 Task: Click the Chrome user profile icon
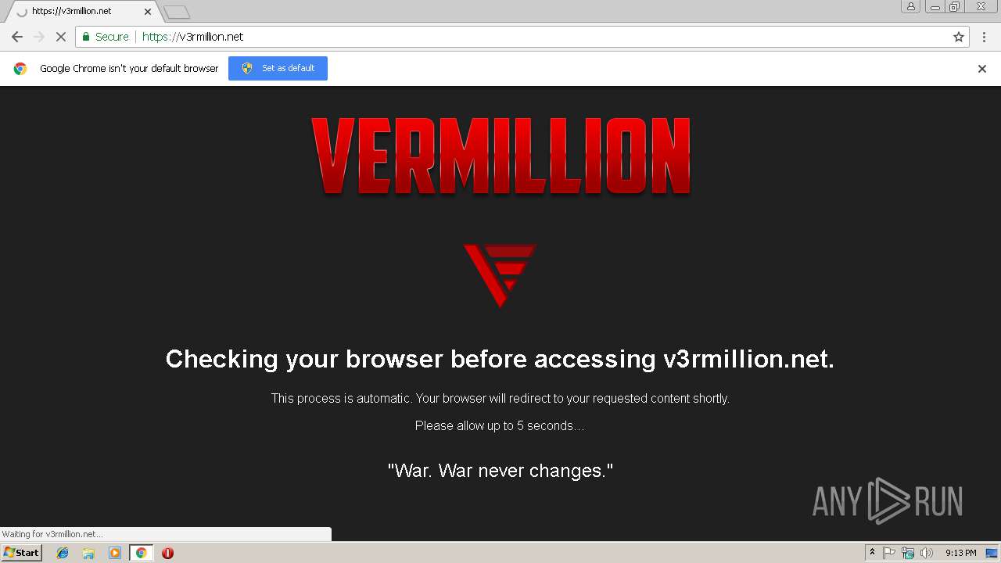coord(910,6)
